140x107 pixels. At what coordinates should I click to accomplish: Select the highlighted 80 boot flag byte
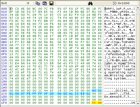coord(94,90)
